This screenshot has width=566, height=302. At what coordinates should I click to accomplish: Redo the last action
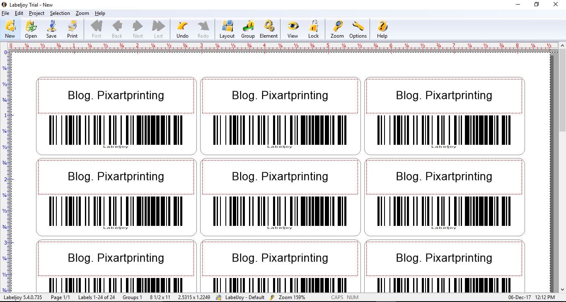pyautogui.click(x=203, y=29)
